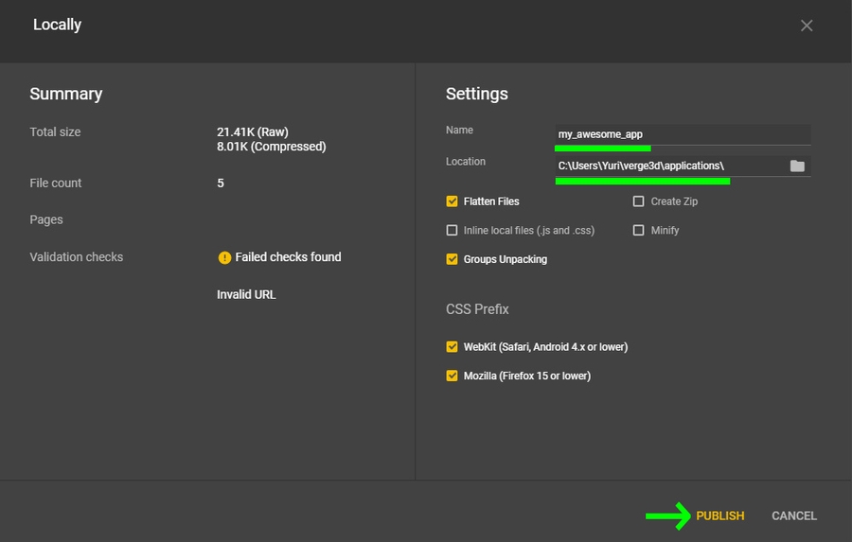Click the Locally dialog title
Viewport: 852px width, 542px height.
coord(57,25)
